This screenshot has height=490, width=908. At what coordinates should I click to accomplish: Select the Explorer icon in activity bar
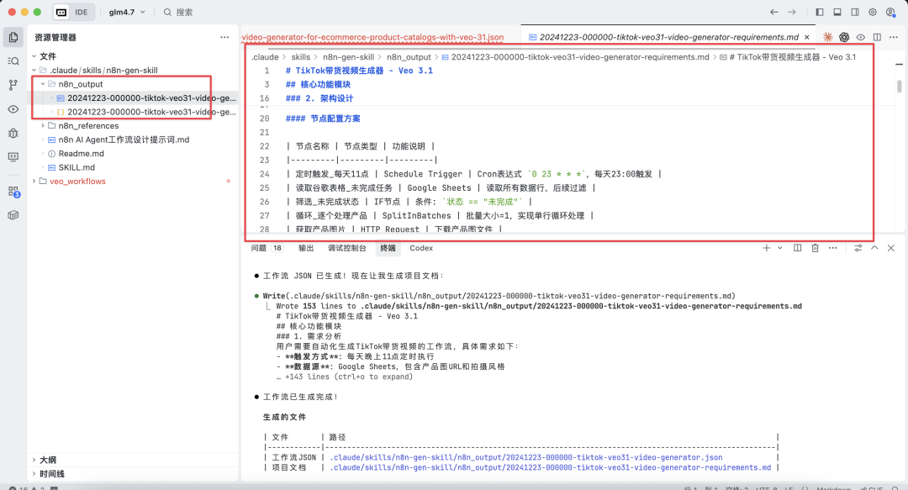[x=12, y=37]
